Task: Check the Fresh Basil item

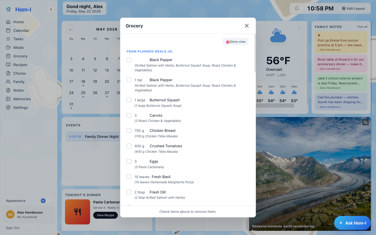Action: coord(129,177)
